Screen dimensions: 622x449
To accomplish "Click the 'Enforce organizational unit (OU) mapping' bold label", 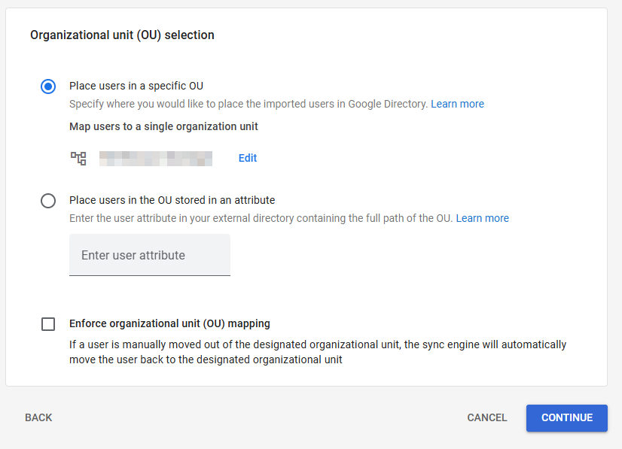I will [169, 323].
